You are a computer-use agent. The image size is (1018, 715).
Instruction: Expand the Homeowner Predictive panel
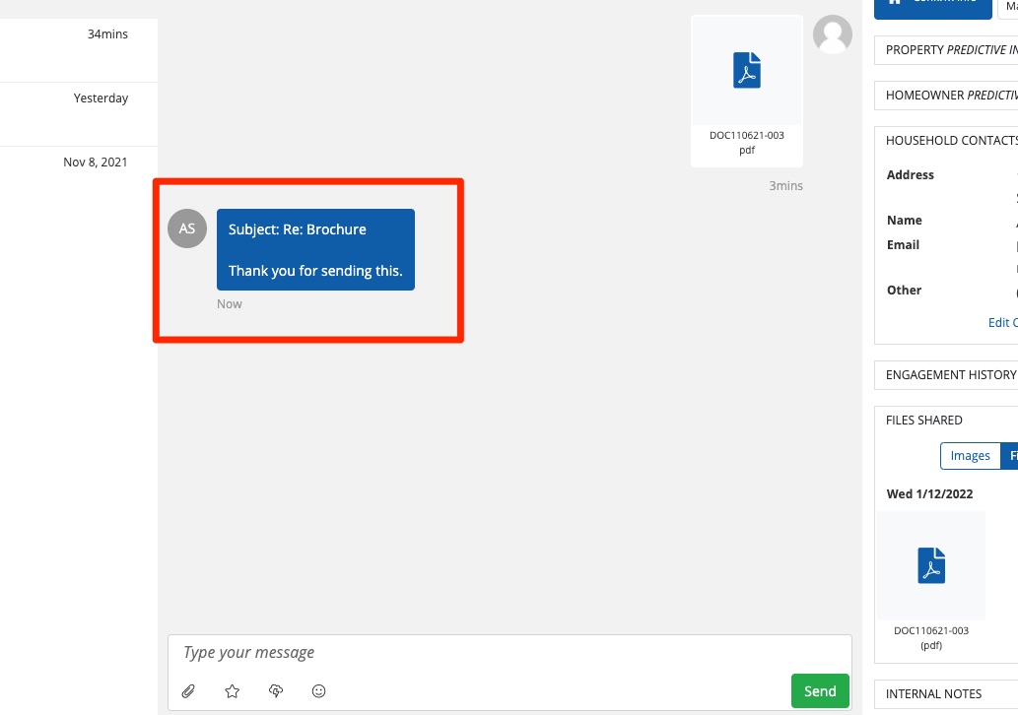pos(947,96)
